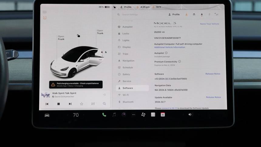This screenshot has height=147, width=261.
Task: Tap the battery level indicator showing 36%
Action: point(104,7)
